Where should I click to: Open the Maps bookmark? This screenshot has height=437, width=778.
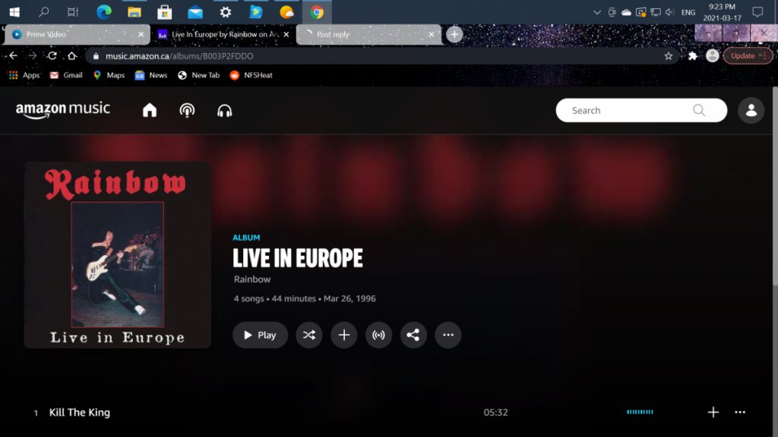pyautogui.click(x=109, y=75)
